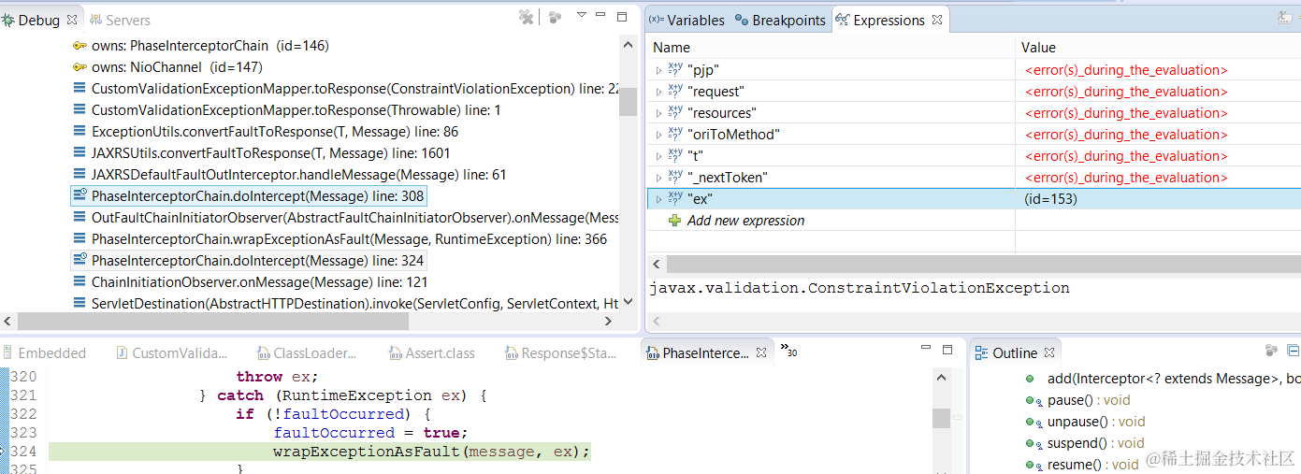The height and width of the screenshot is (474, 1301).
Task: Open the Response$Sta... editor tab
Action: click(560, 352)
